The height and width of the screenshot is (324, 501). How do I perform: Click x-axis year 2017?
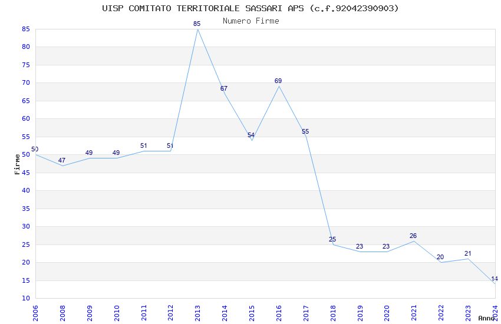(x=306, y=313)
